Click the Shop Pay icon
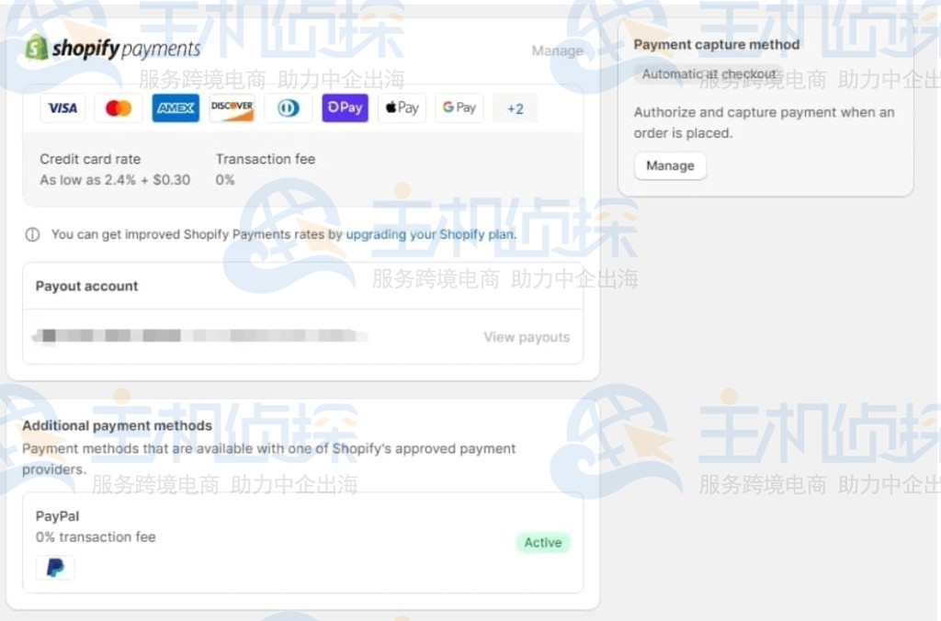The height and width of the screenshot is (621, 941). pos(345,107)
